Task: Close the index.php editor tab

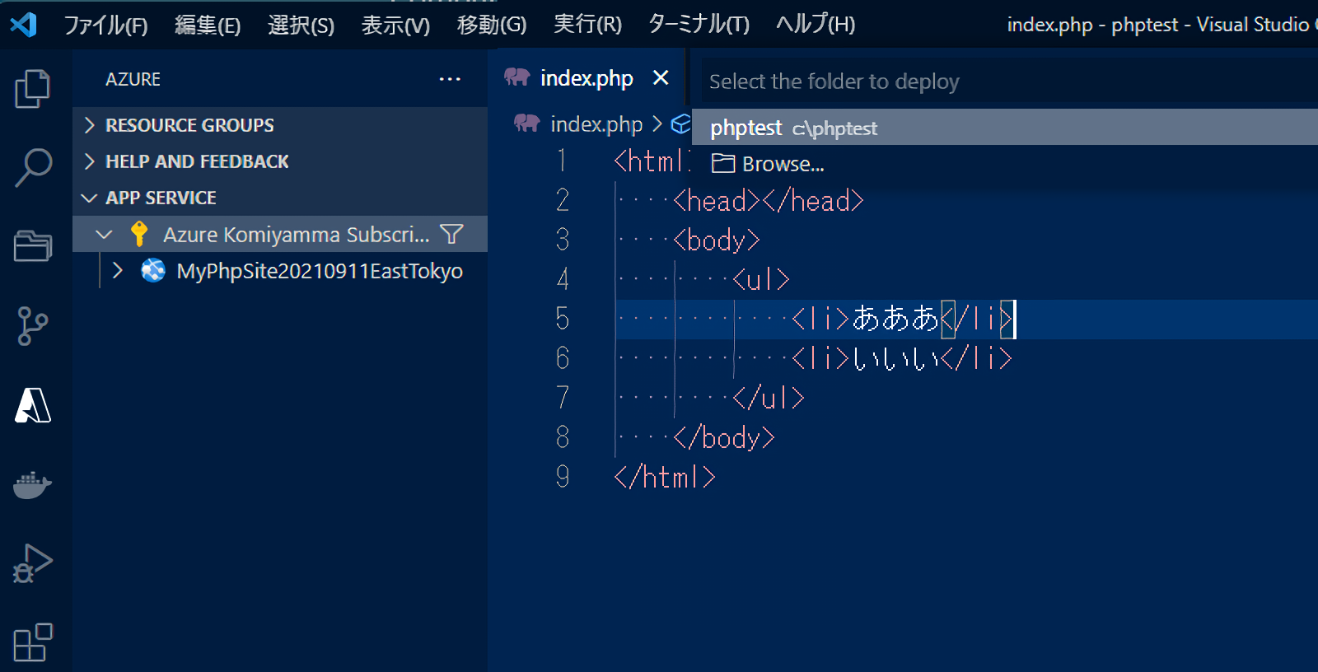Action: [x=661, y=78]
